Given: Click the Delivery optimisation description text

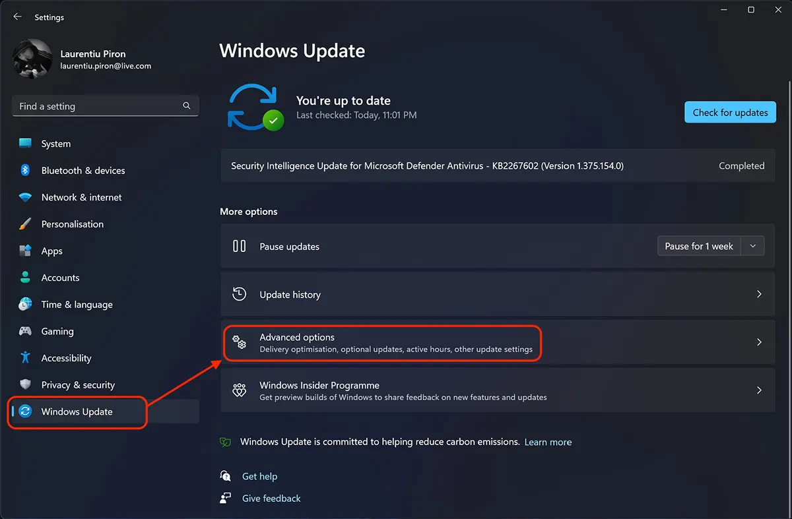Looking at the screenshot, I should tap(396, 350).
